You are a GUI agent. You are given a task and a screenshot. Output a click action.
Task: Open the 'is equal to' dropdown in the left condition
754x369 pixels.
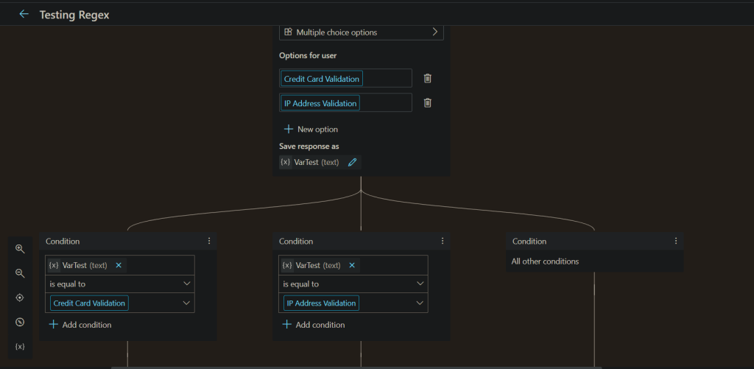click(x=186, y=284)
